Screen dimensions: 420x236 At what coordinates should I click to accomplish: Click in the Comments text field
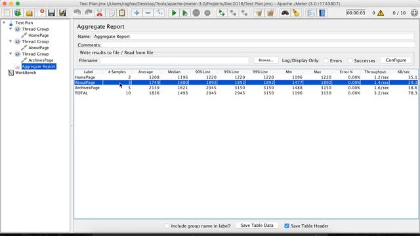(x=258, y=45)
